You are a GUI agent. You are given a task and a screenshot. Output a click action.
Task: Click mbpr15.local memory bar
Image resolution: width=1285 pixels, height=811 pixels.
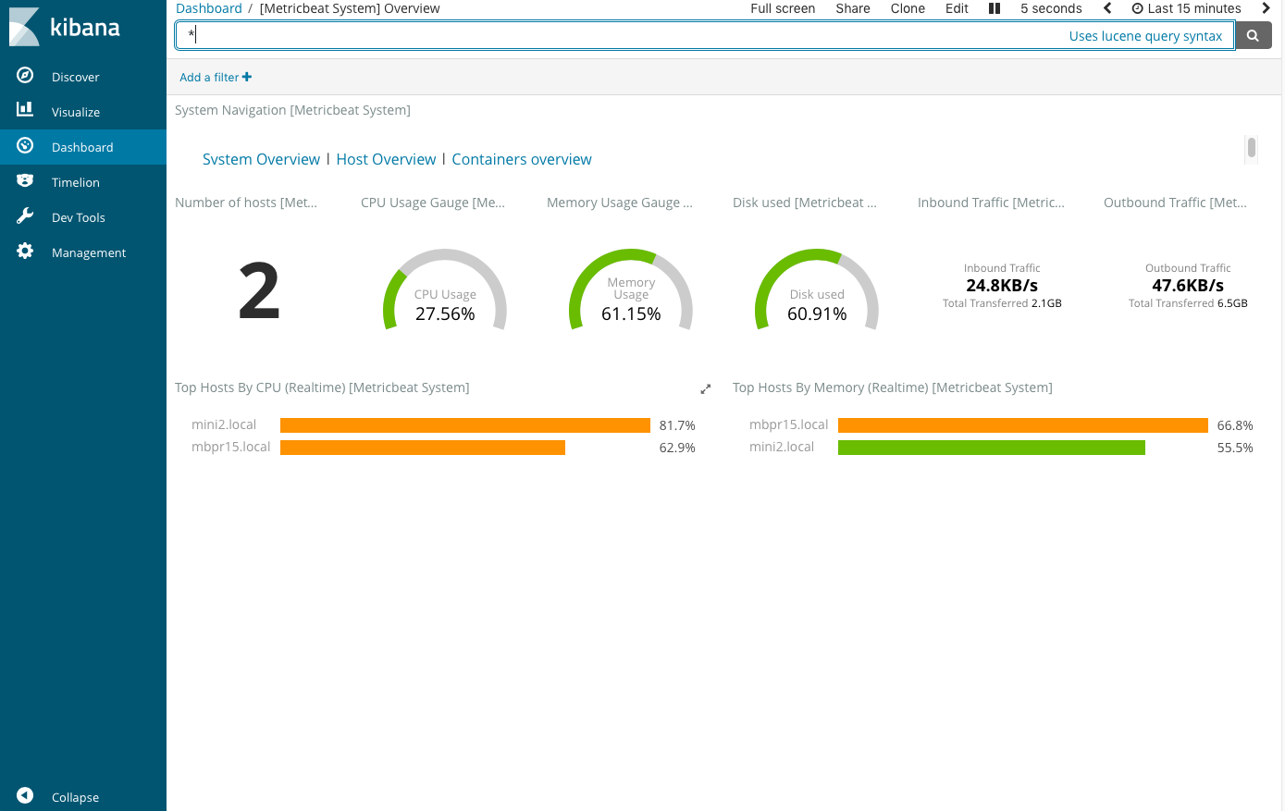[x=1023, y=425]
